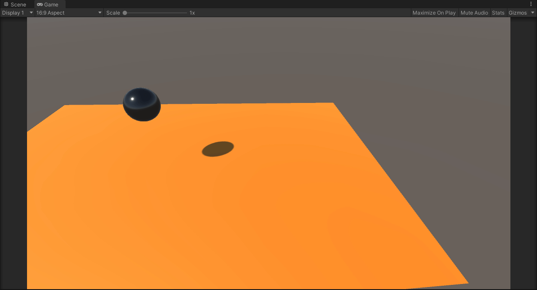Click the dropdown arrow beside Display 1
537x290 pixels.
30,12
